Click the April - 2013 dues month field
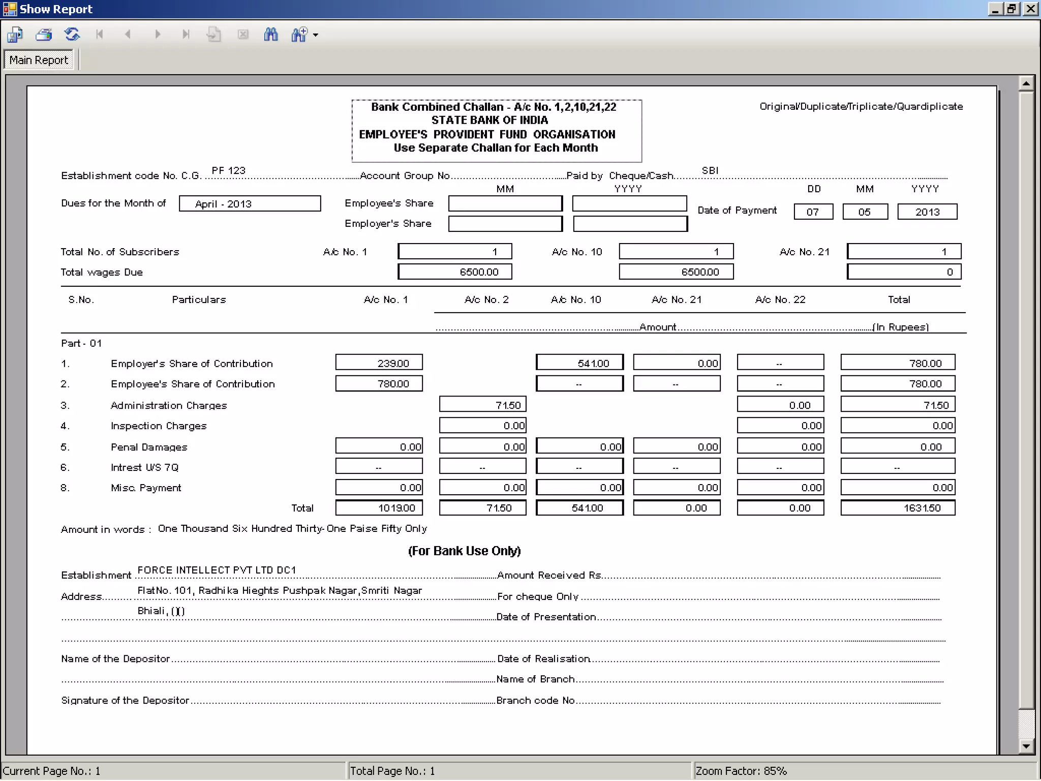 click(x=250, y=204)
